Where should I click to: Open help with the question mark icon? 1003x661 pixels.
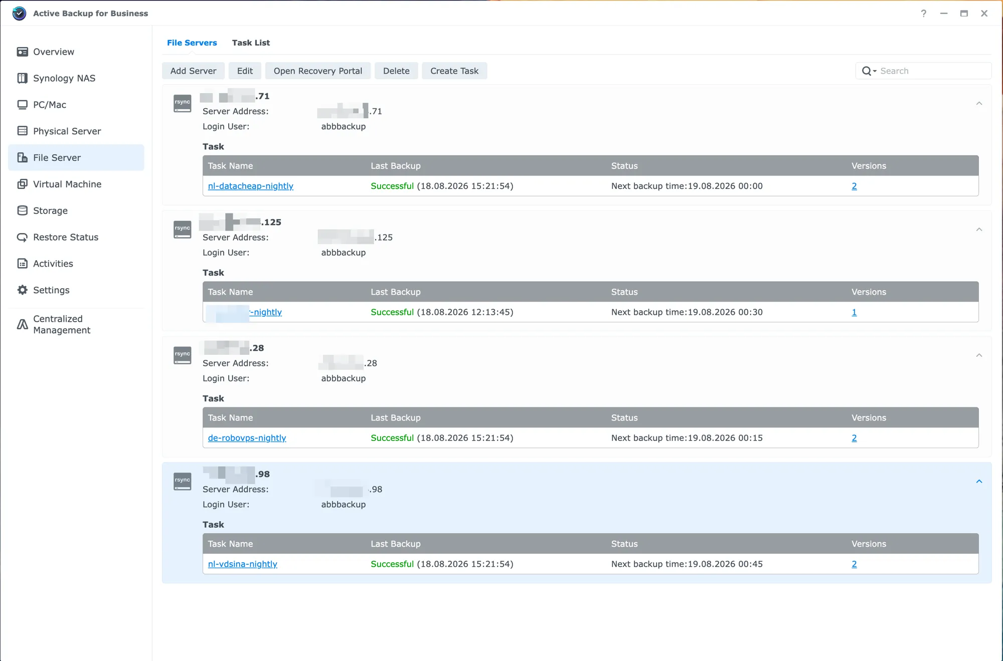(x=923, y=14)
